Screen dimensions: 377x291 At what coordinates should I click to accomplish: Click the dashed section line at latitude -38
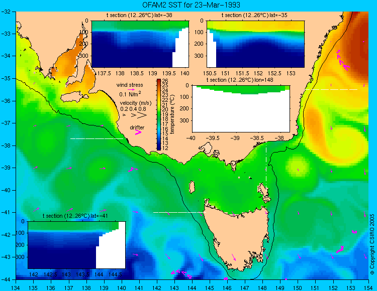point(97,138)
